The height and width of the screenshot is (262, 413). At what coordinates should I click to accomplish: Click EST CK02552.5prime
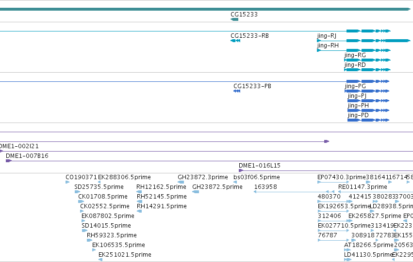click(105, 206)
